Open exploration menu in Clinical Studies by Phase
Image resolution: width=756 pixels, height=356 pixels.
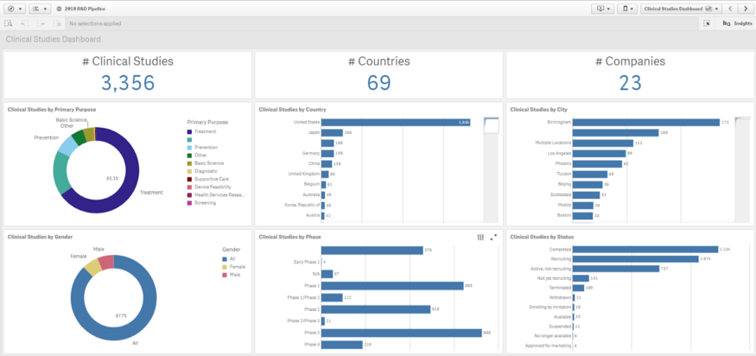pyautogui.click(x=480, y=238)
